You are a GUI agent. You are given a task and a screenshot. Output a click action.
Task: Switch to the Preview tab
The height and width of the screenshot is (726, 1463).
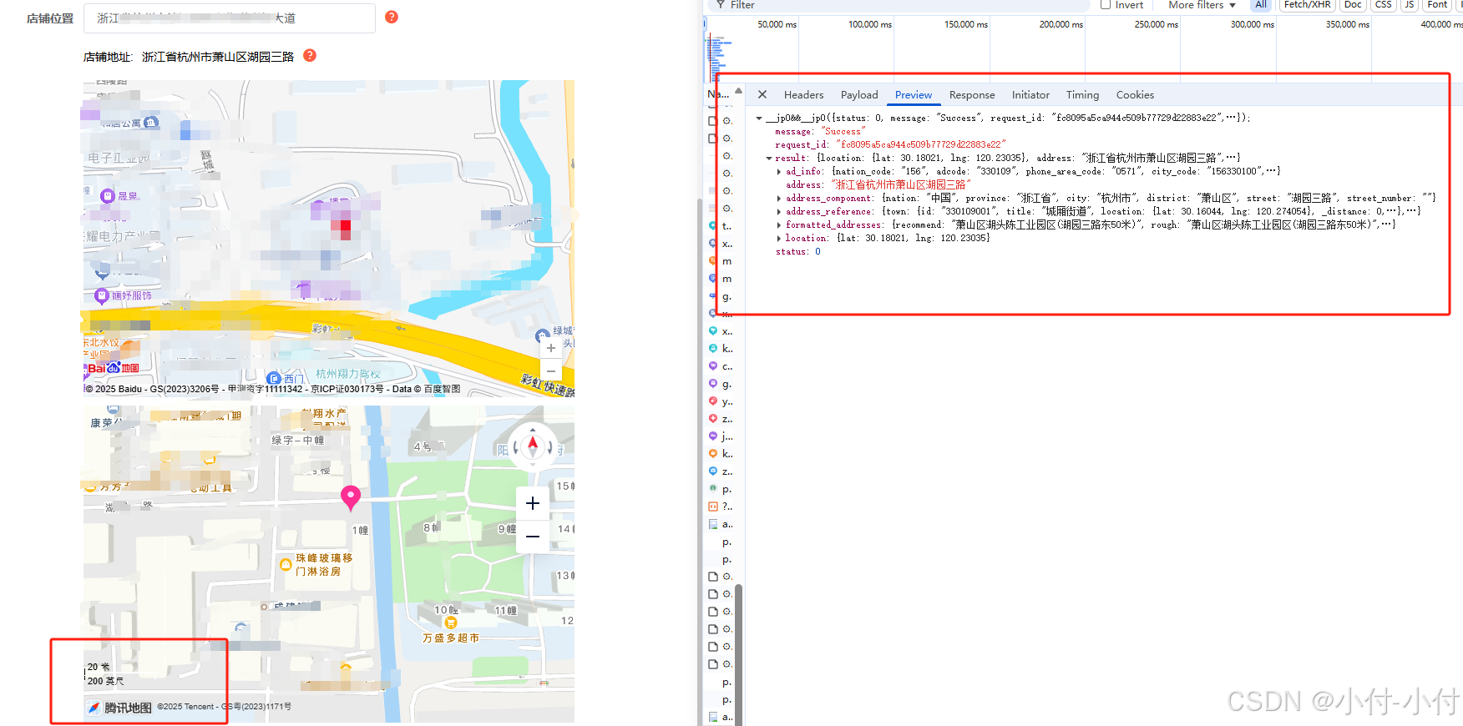[914, 95]
